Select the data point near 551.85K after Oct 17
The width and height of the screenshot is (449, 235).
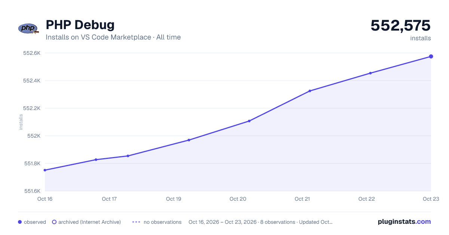point(128,156)
